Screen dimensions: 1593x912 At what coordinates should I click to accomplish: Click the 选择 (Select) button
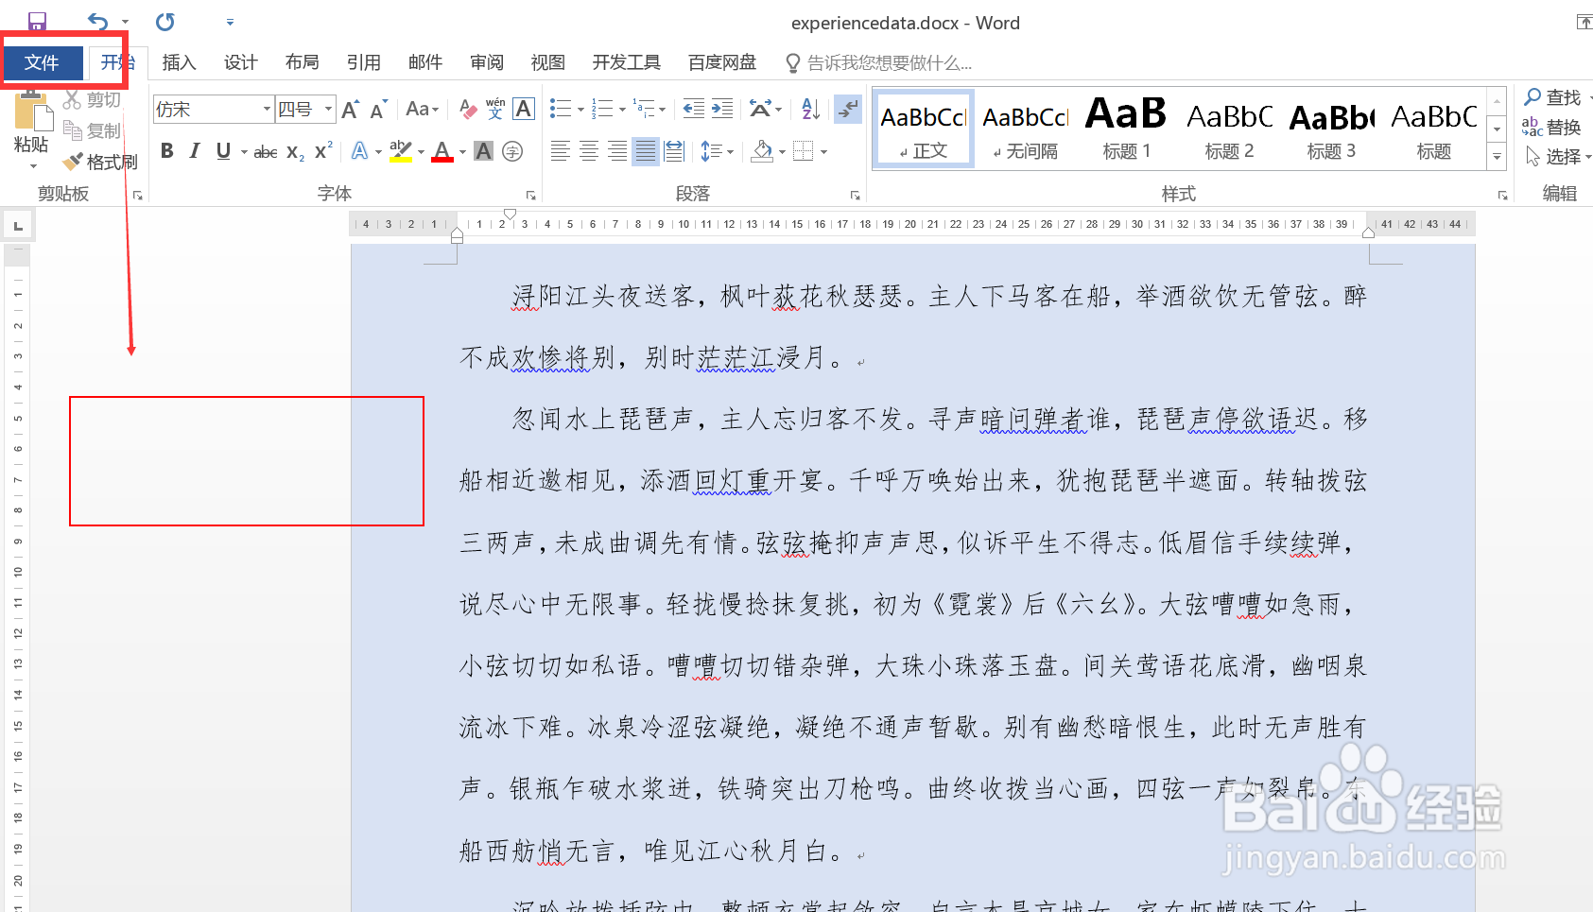1558,157
